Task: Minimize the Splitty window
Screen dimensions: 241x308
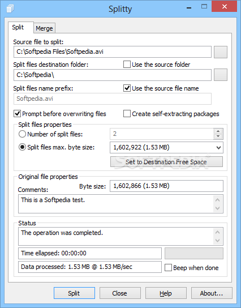Action: pos(189,7)
